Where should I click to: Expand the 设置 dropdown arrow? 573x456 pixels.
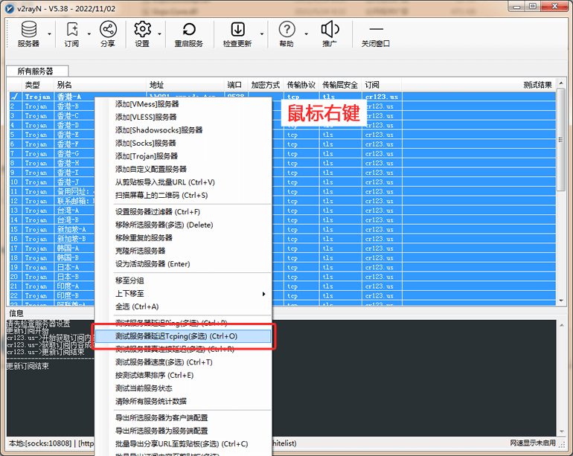(x=160, y=34)
